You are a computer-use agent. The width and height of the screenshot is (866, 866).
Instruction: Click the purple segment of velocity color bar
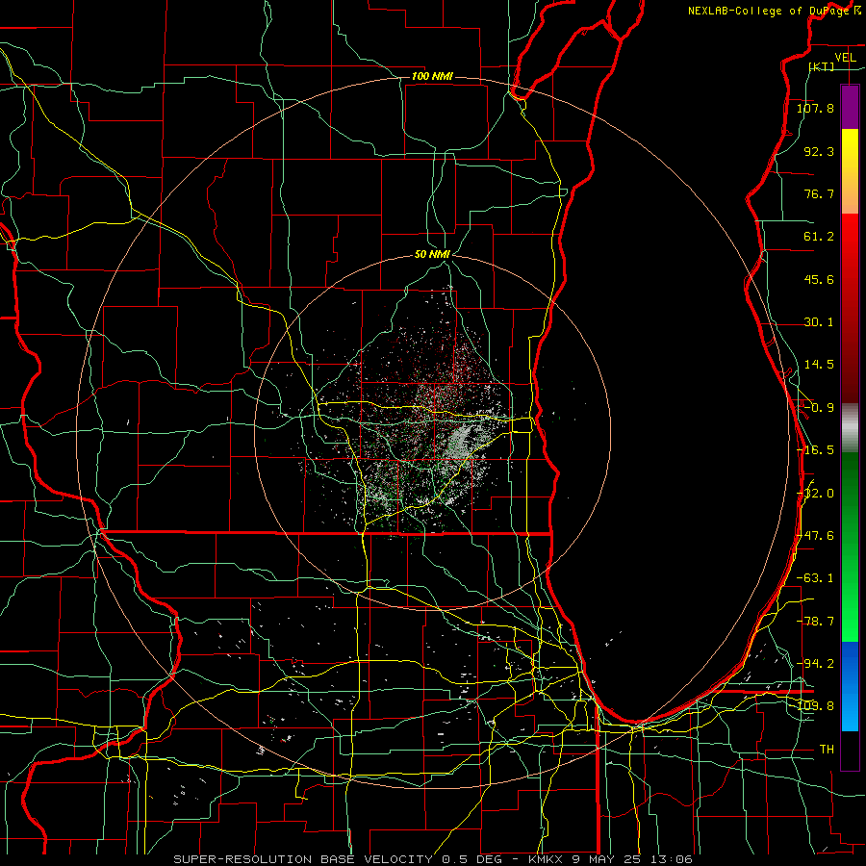point(850,107)
